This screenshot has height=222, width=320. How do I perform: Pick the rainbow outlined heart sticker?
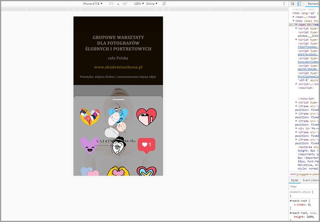tap(147, 171)
